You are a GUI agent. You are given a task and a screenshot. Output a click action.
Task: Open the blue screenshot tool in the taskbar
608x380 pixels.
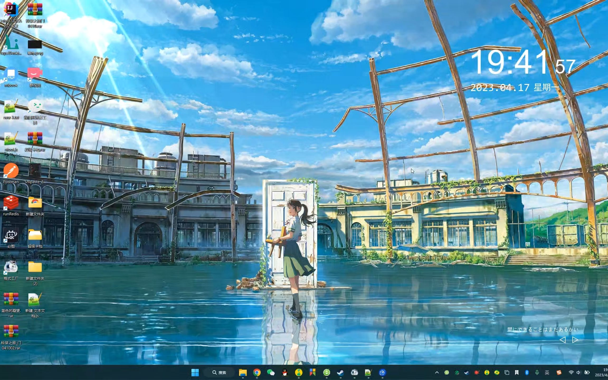[382, 372]
